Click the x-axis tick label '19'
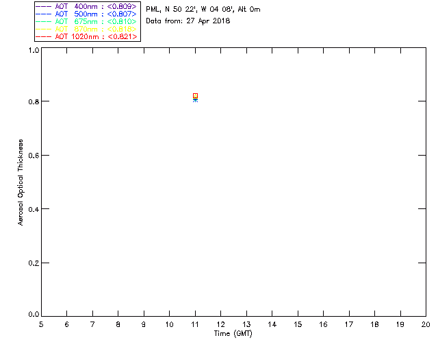Screen dimensions: 438x351 [x=400, y=324]
